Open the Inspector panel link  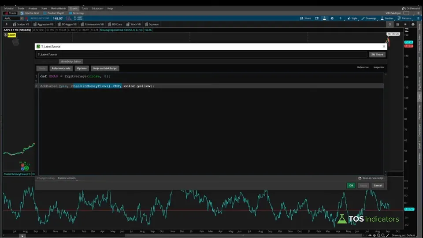point(379,67)
